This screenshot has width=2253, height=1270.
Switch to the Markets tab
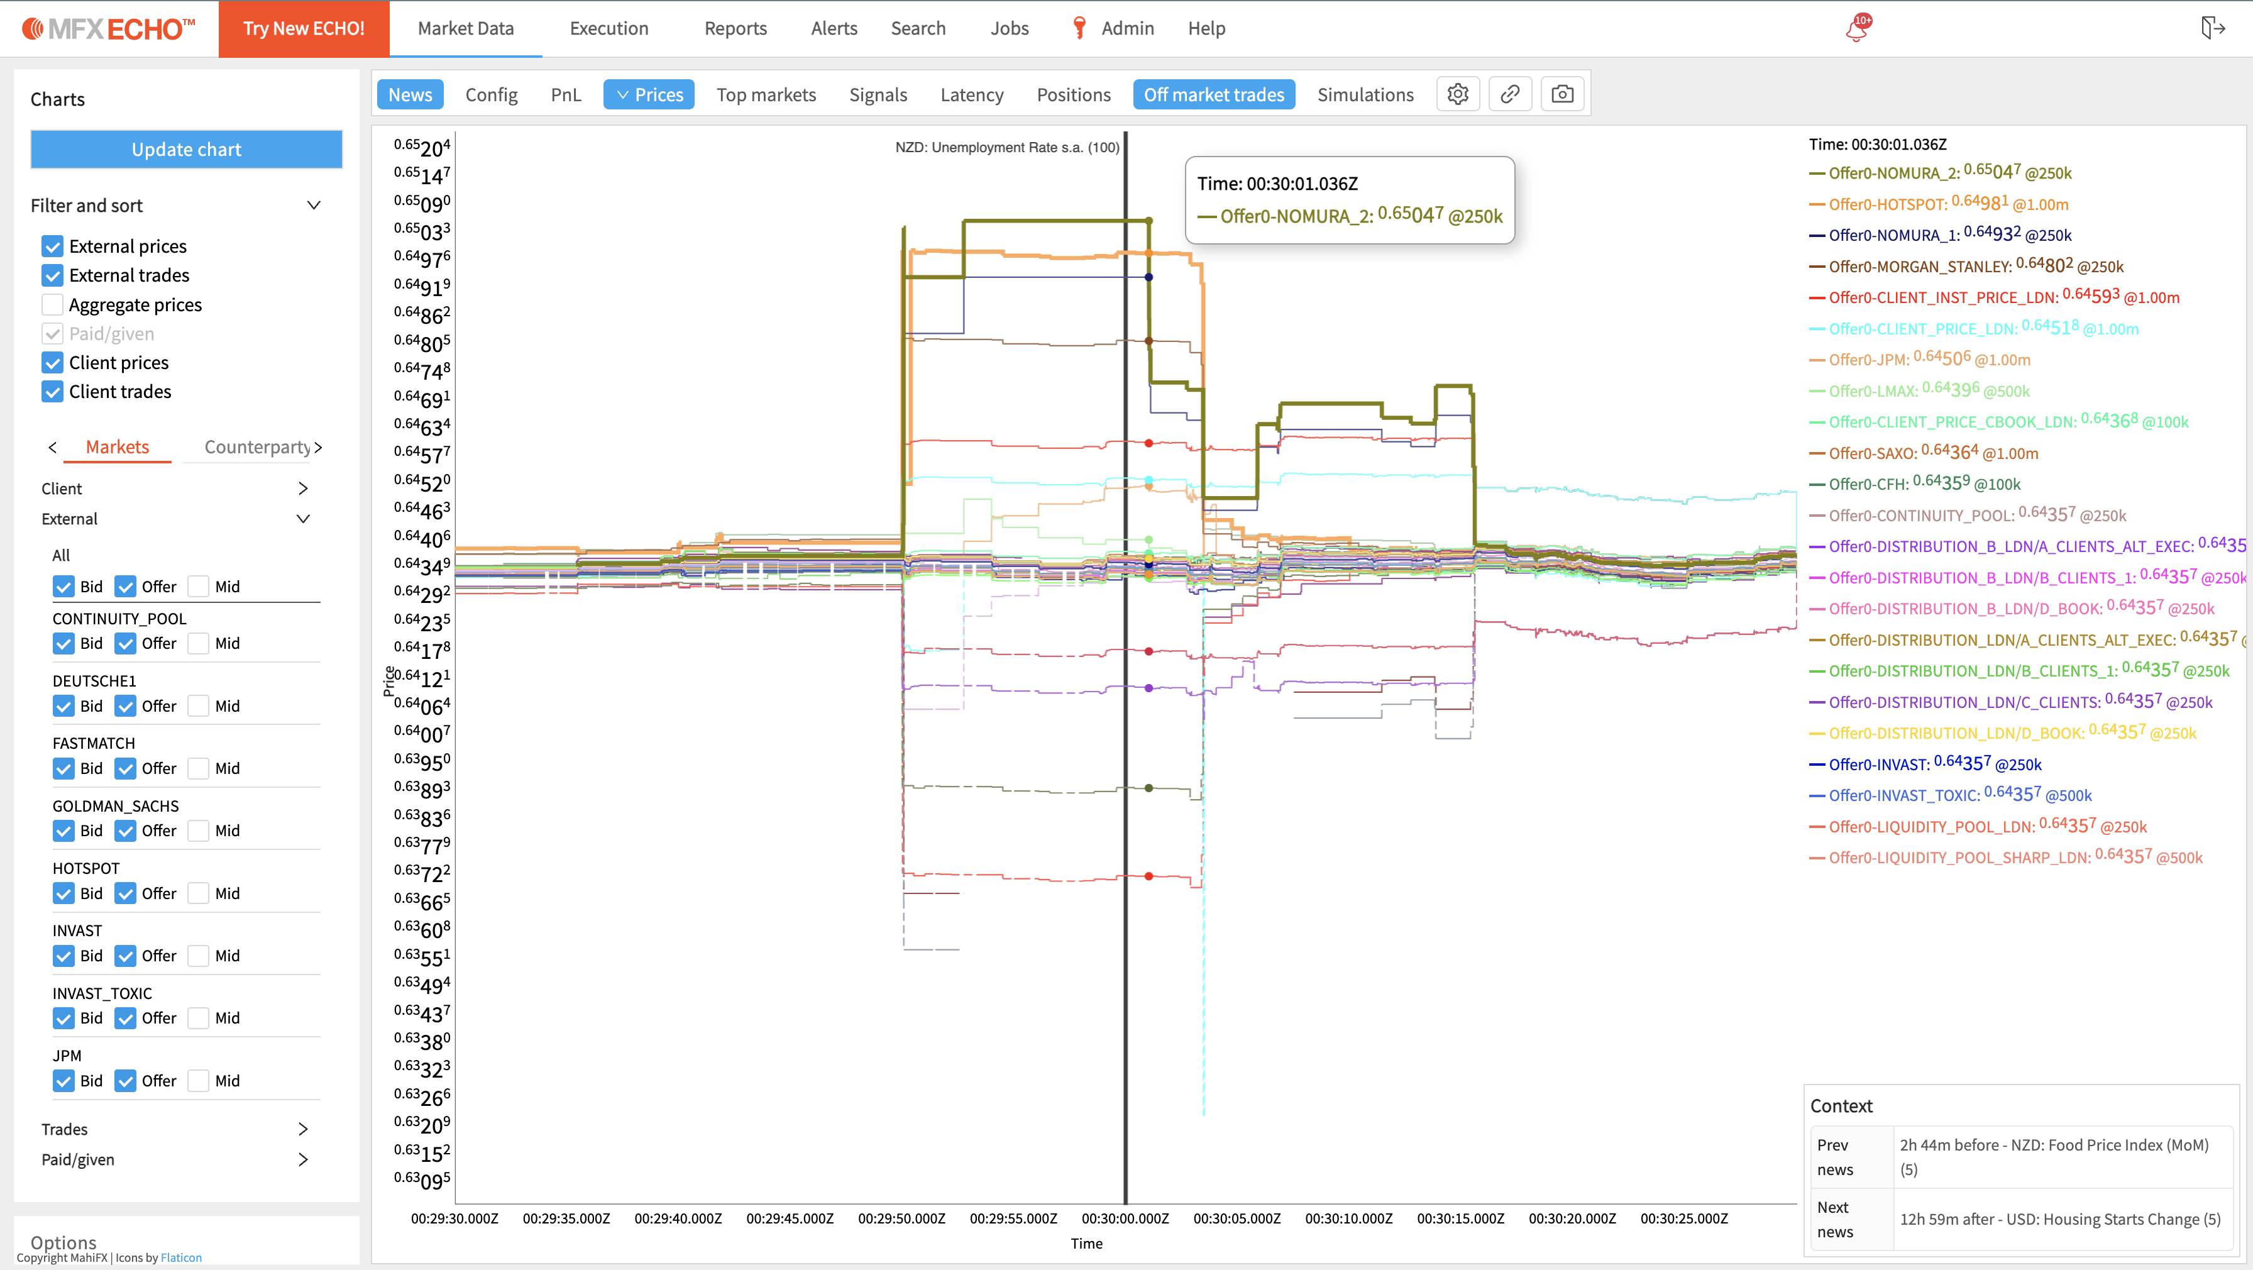tap(117, 447)
